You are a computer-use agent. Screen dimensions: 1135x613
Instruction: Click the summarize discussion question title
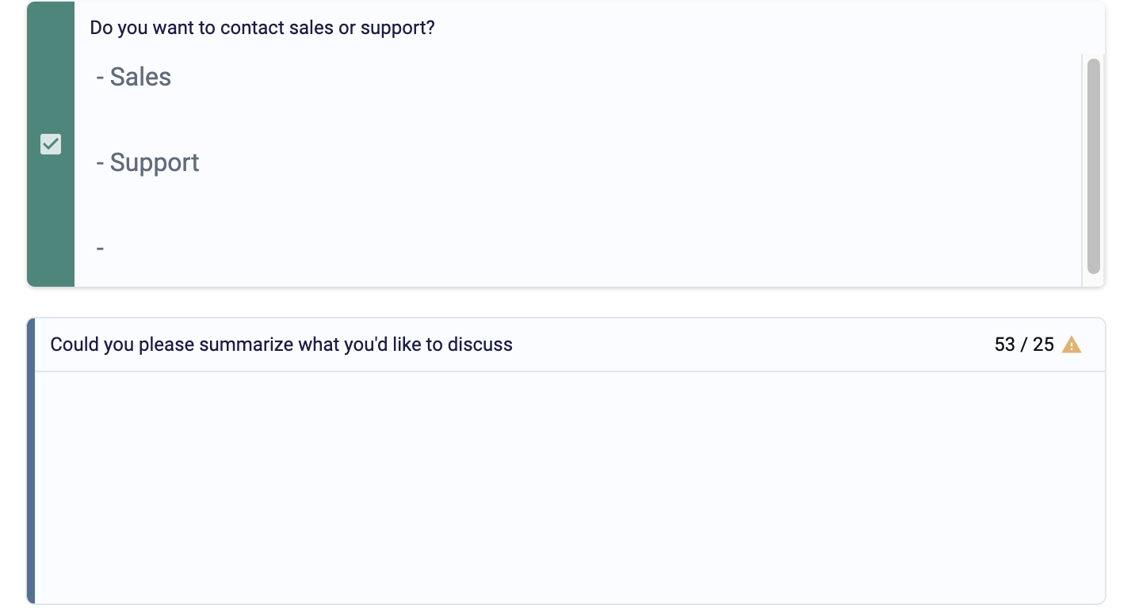[x=281, y=345]
